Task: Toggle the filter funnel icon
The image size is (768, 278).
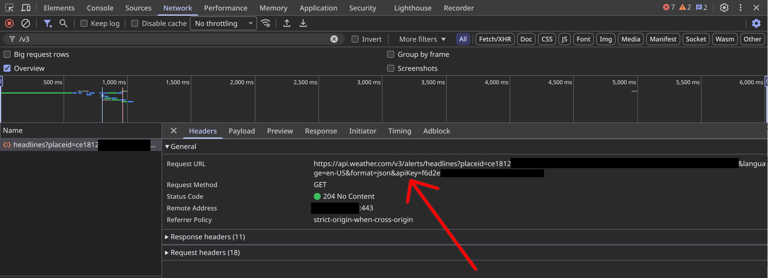Action: (x=48, y=23)
